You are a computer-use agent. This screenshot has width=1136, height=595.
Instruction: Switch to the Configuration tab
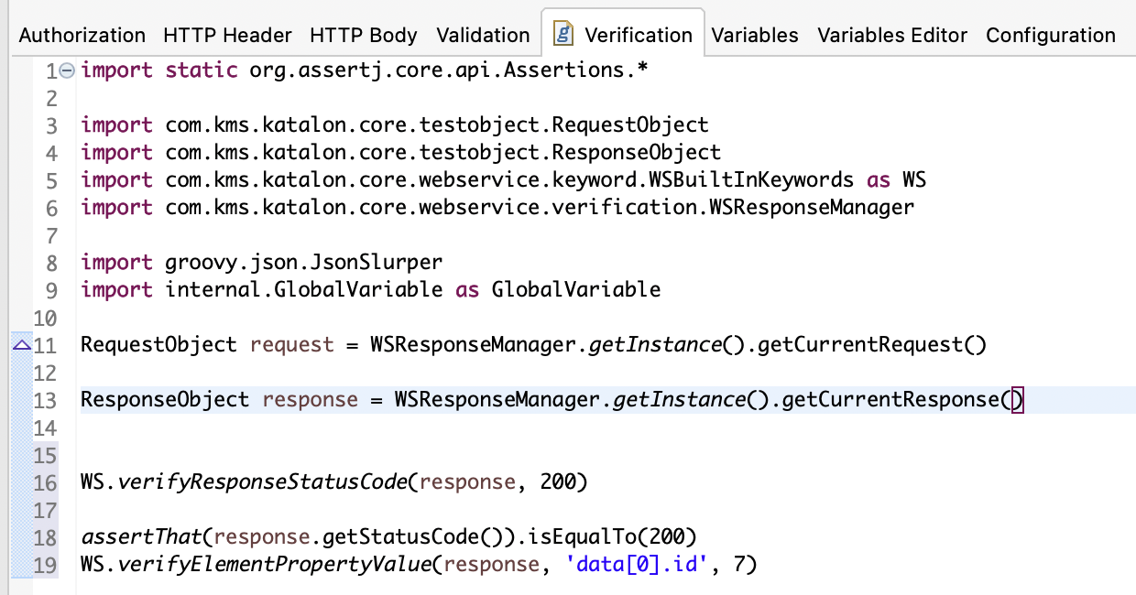[x=1051, y=36]
